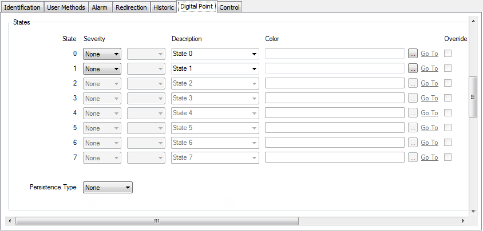This screenshot has width=483, height=231.
Task: Follow the Go To link for State 1
Action: pos(429,68)
